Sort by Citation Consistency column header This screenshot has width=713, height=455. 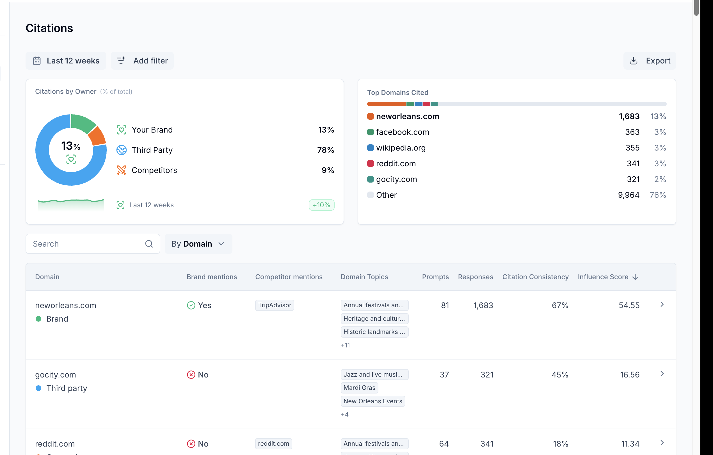[x=535, y=277]
